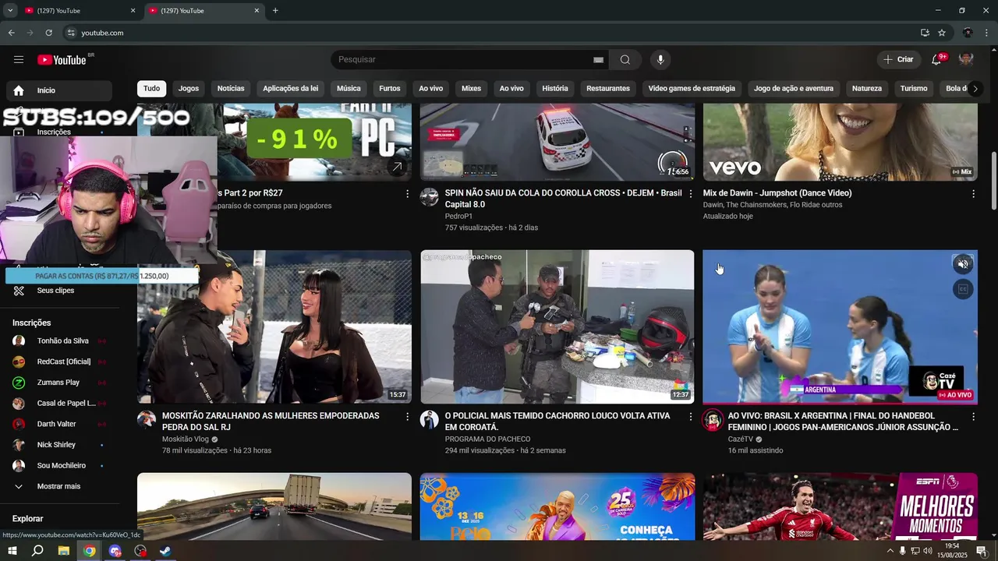Viewport: 998px width, 561px height.
Task: Show more filter chips with right arrow
Action: point(975,88)
